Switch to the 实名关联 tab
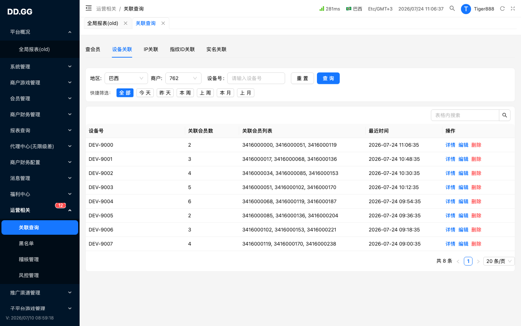Viewport: 521px width, 326px height. [x=216, y=49]
